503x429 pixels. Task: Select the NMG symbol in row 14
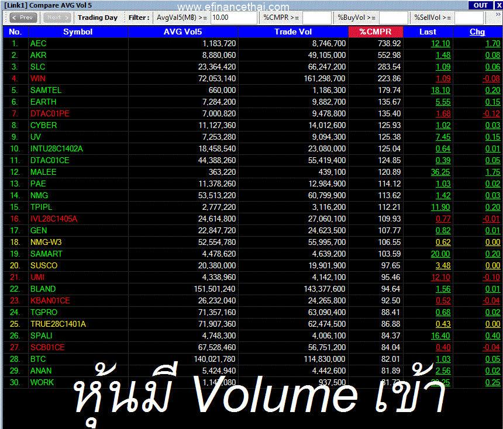[x=39, y=196]
